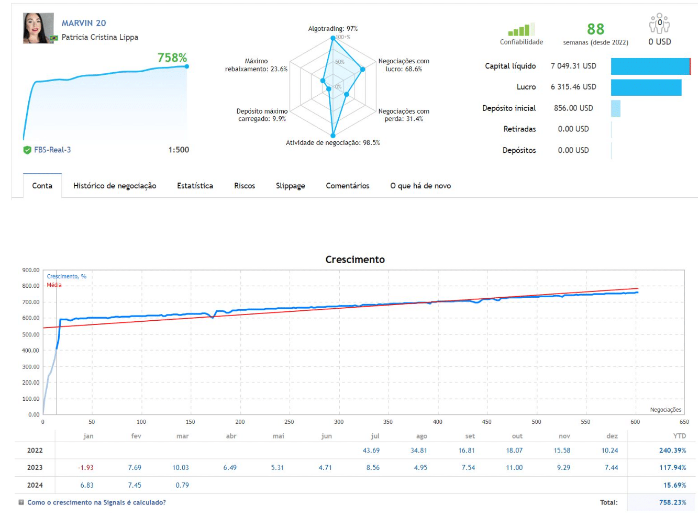Click the Confiabilidade signal bars icon
The image size is (699, 517).
click(521, 29)
